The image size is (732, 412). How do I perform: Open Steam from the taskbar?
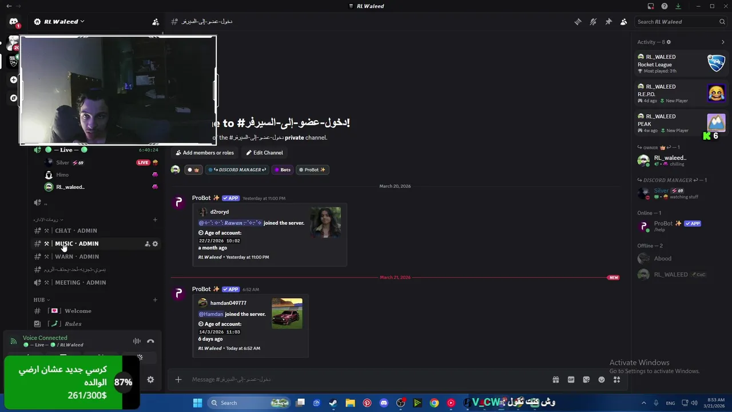333,403
